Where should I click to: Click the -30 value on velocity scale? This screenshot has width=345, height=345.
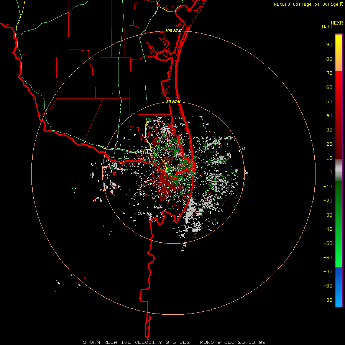[328, 215]
